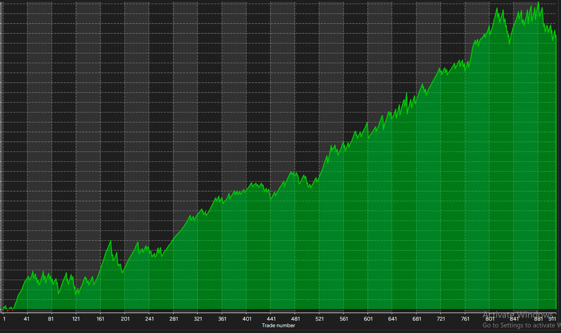
Task: Select trade number label 521
Action: (x=319, y=319)
